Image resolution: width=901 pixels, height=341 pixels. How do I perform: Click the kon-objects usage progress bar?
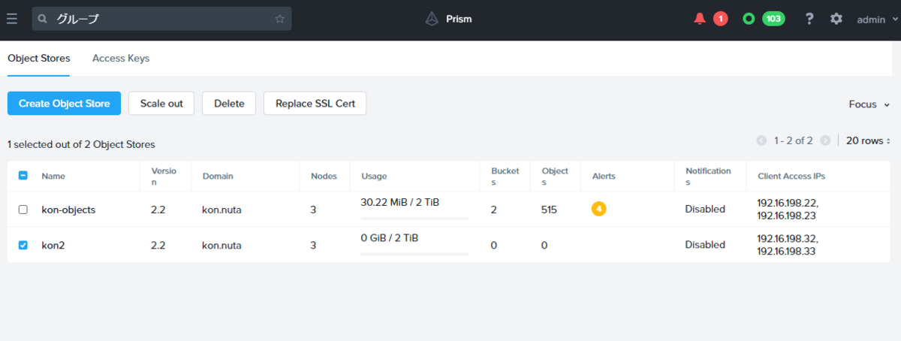coord(414,219)
